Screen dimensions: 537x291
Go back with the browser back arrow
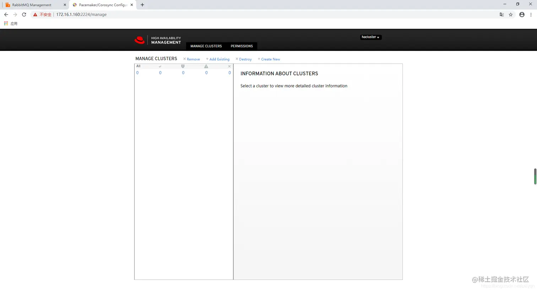pyautogui.click(x=6, y=15)
